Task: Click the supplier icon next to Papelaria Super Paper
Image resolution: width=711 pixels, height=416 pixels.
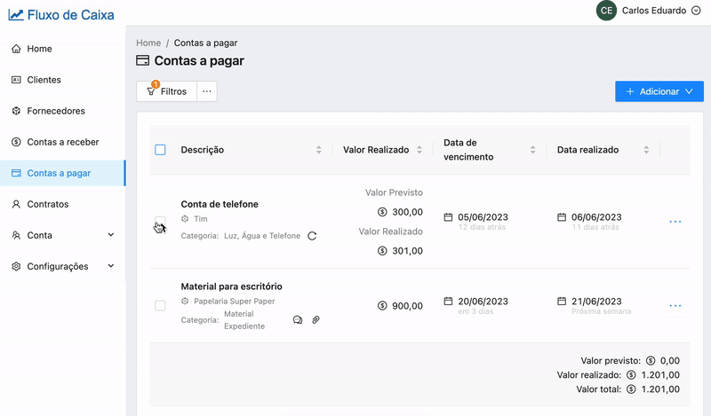Action: tap(185, 301)
